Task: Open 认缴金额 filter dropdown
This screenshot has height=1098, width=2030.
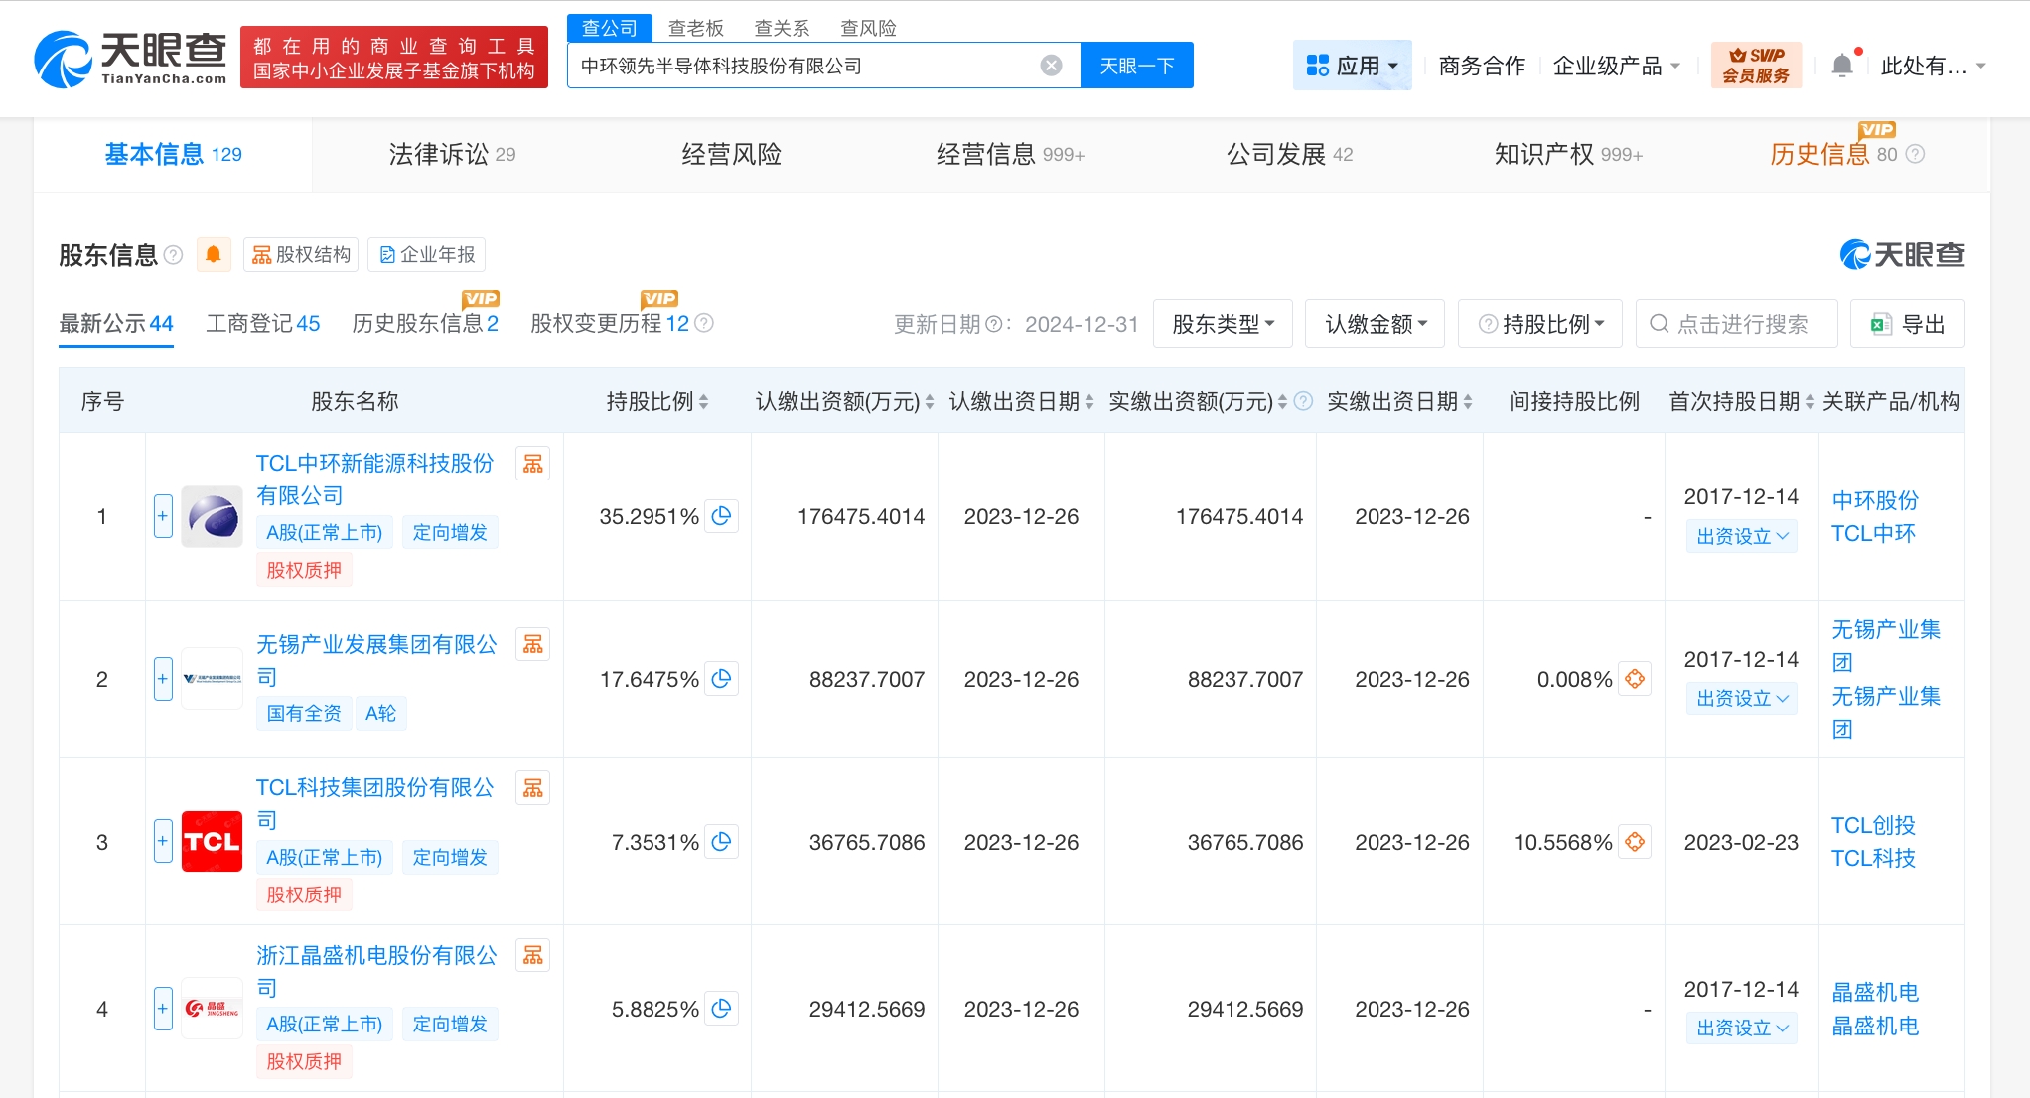Action: pyautogui.click(x=1375, y=324)
